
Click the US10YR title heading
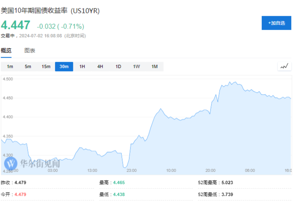(50, 10)
